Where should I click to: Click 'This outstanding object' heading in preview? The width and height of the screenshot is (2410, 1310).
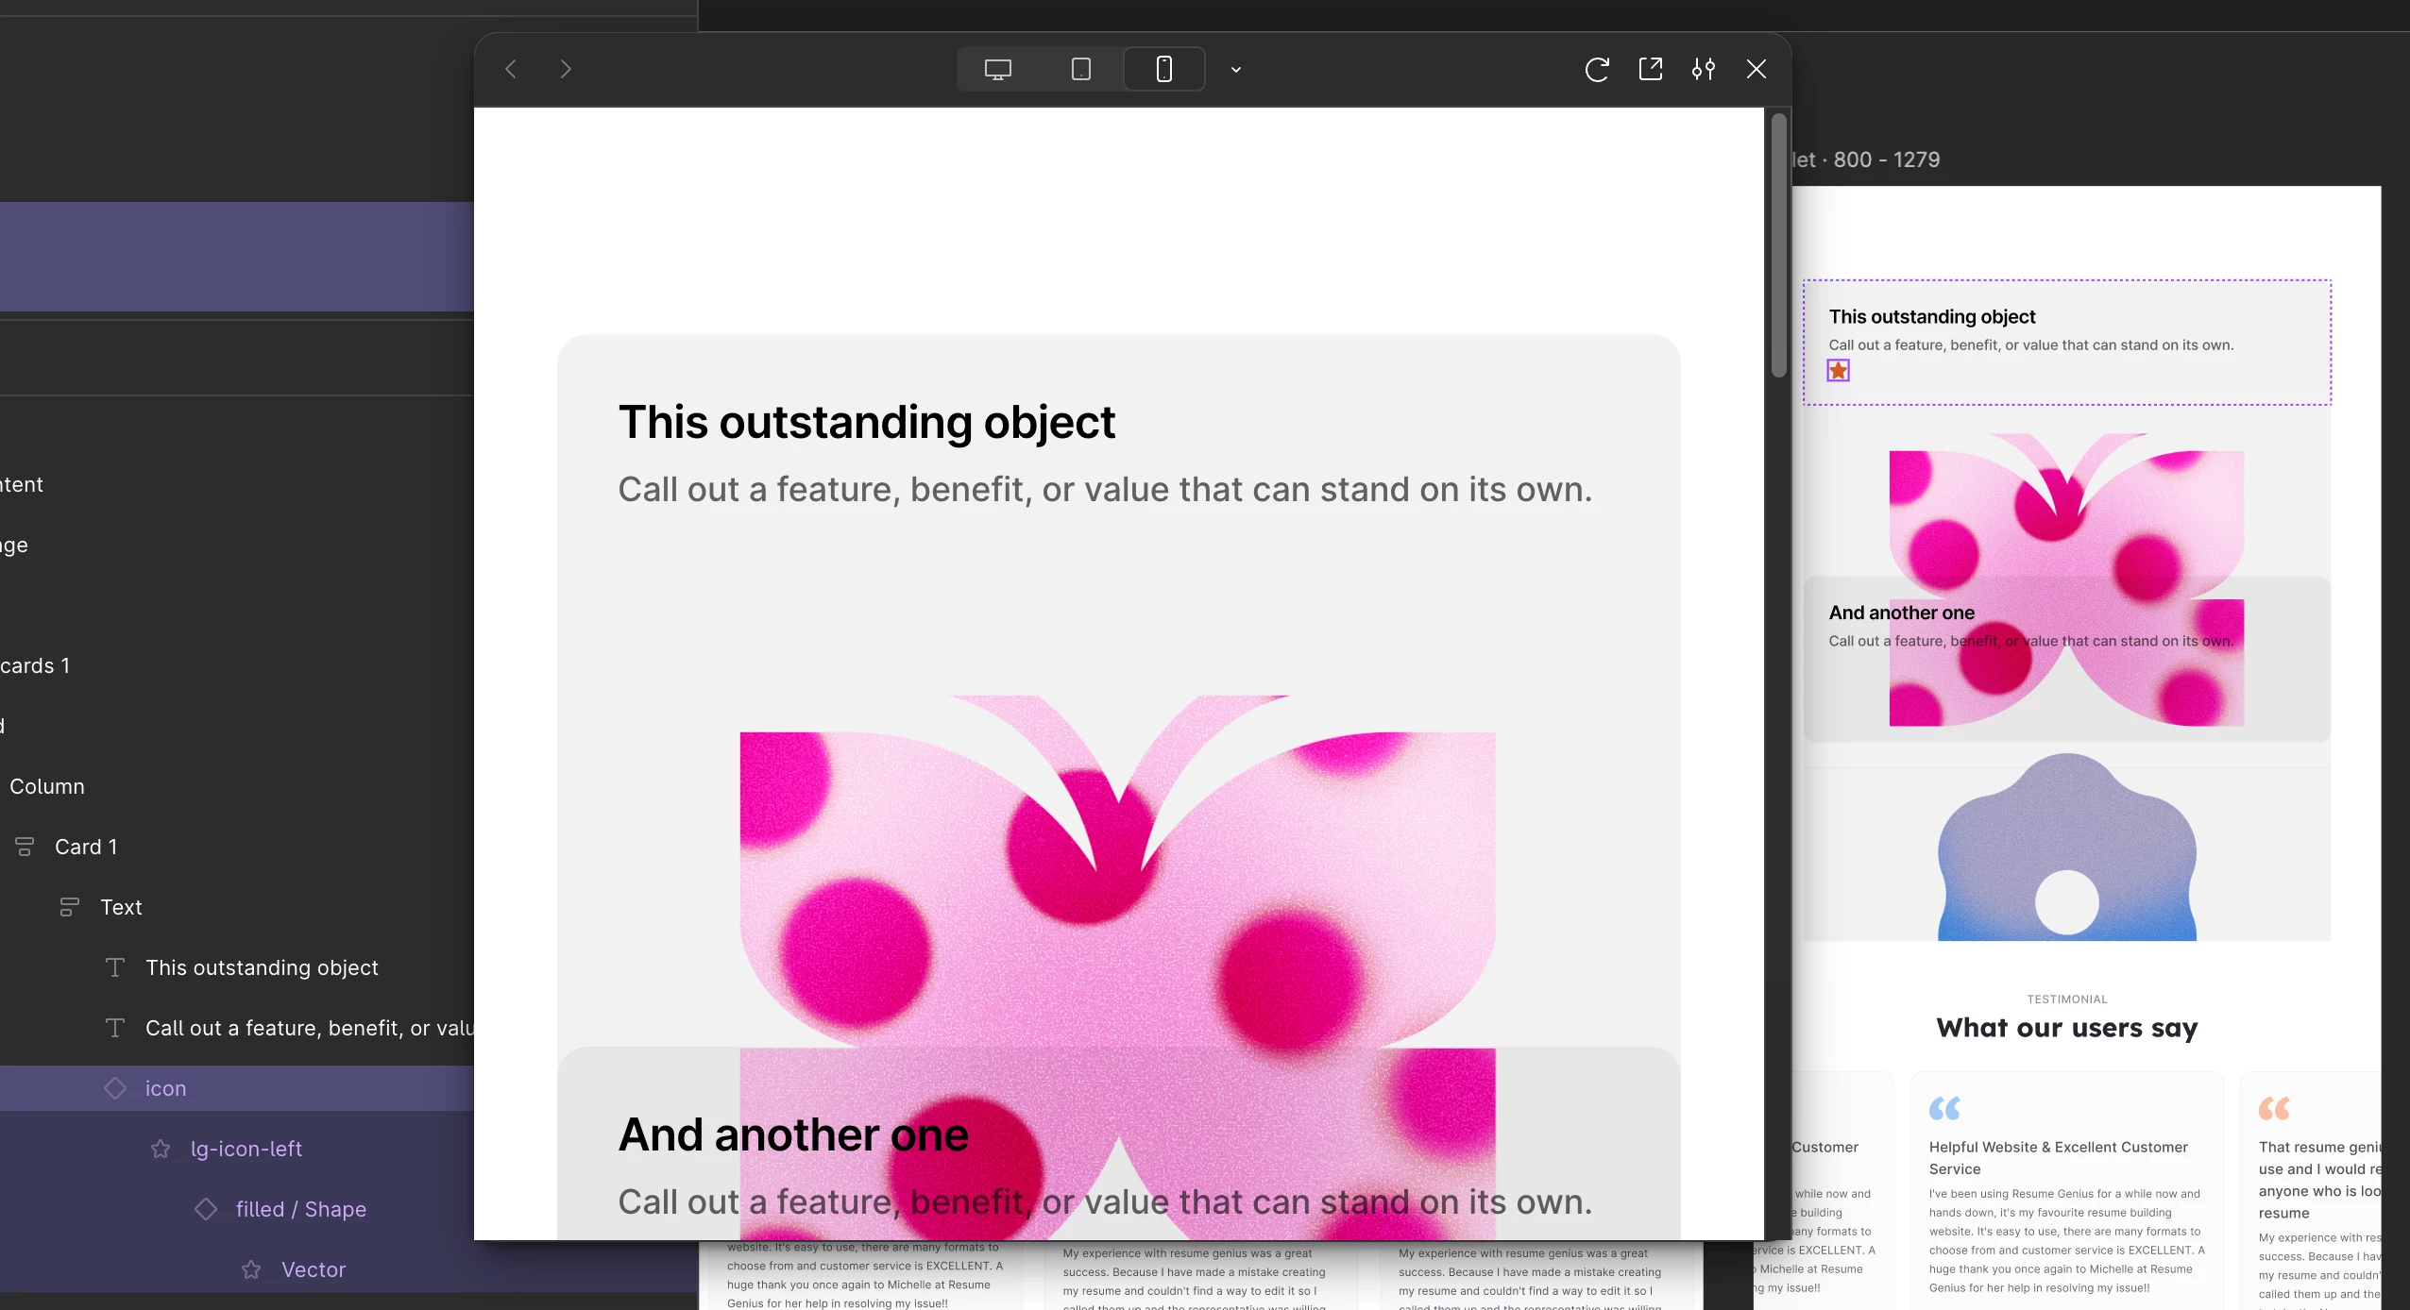(866, 422)
